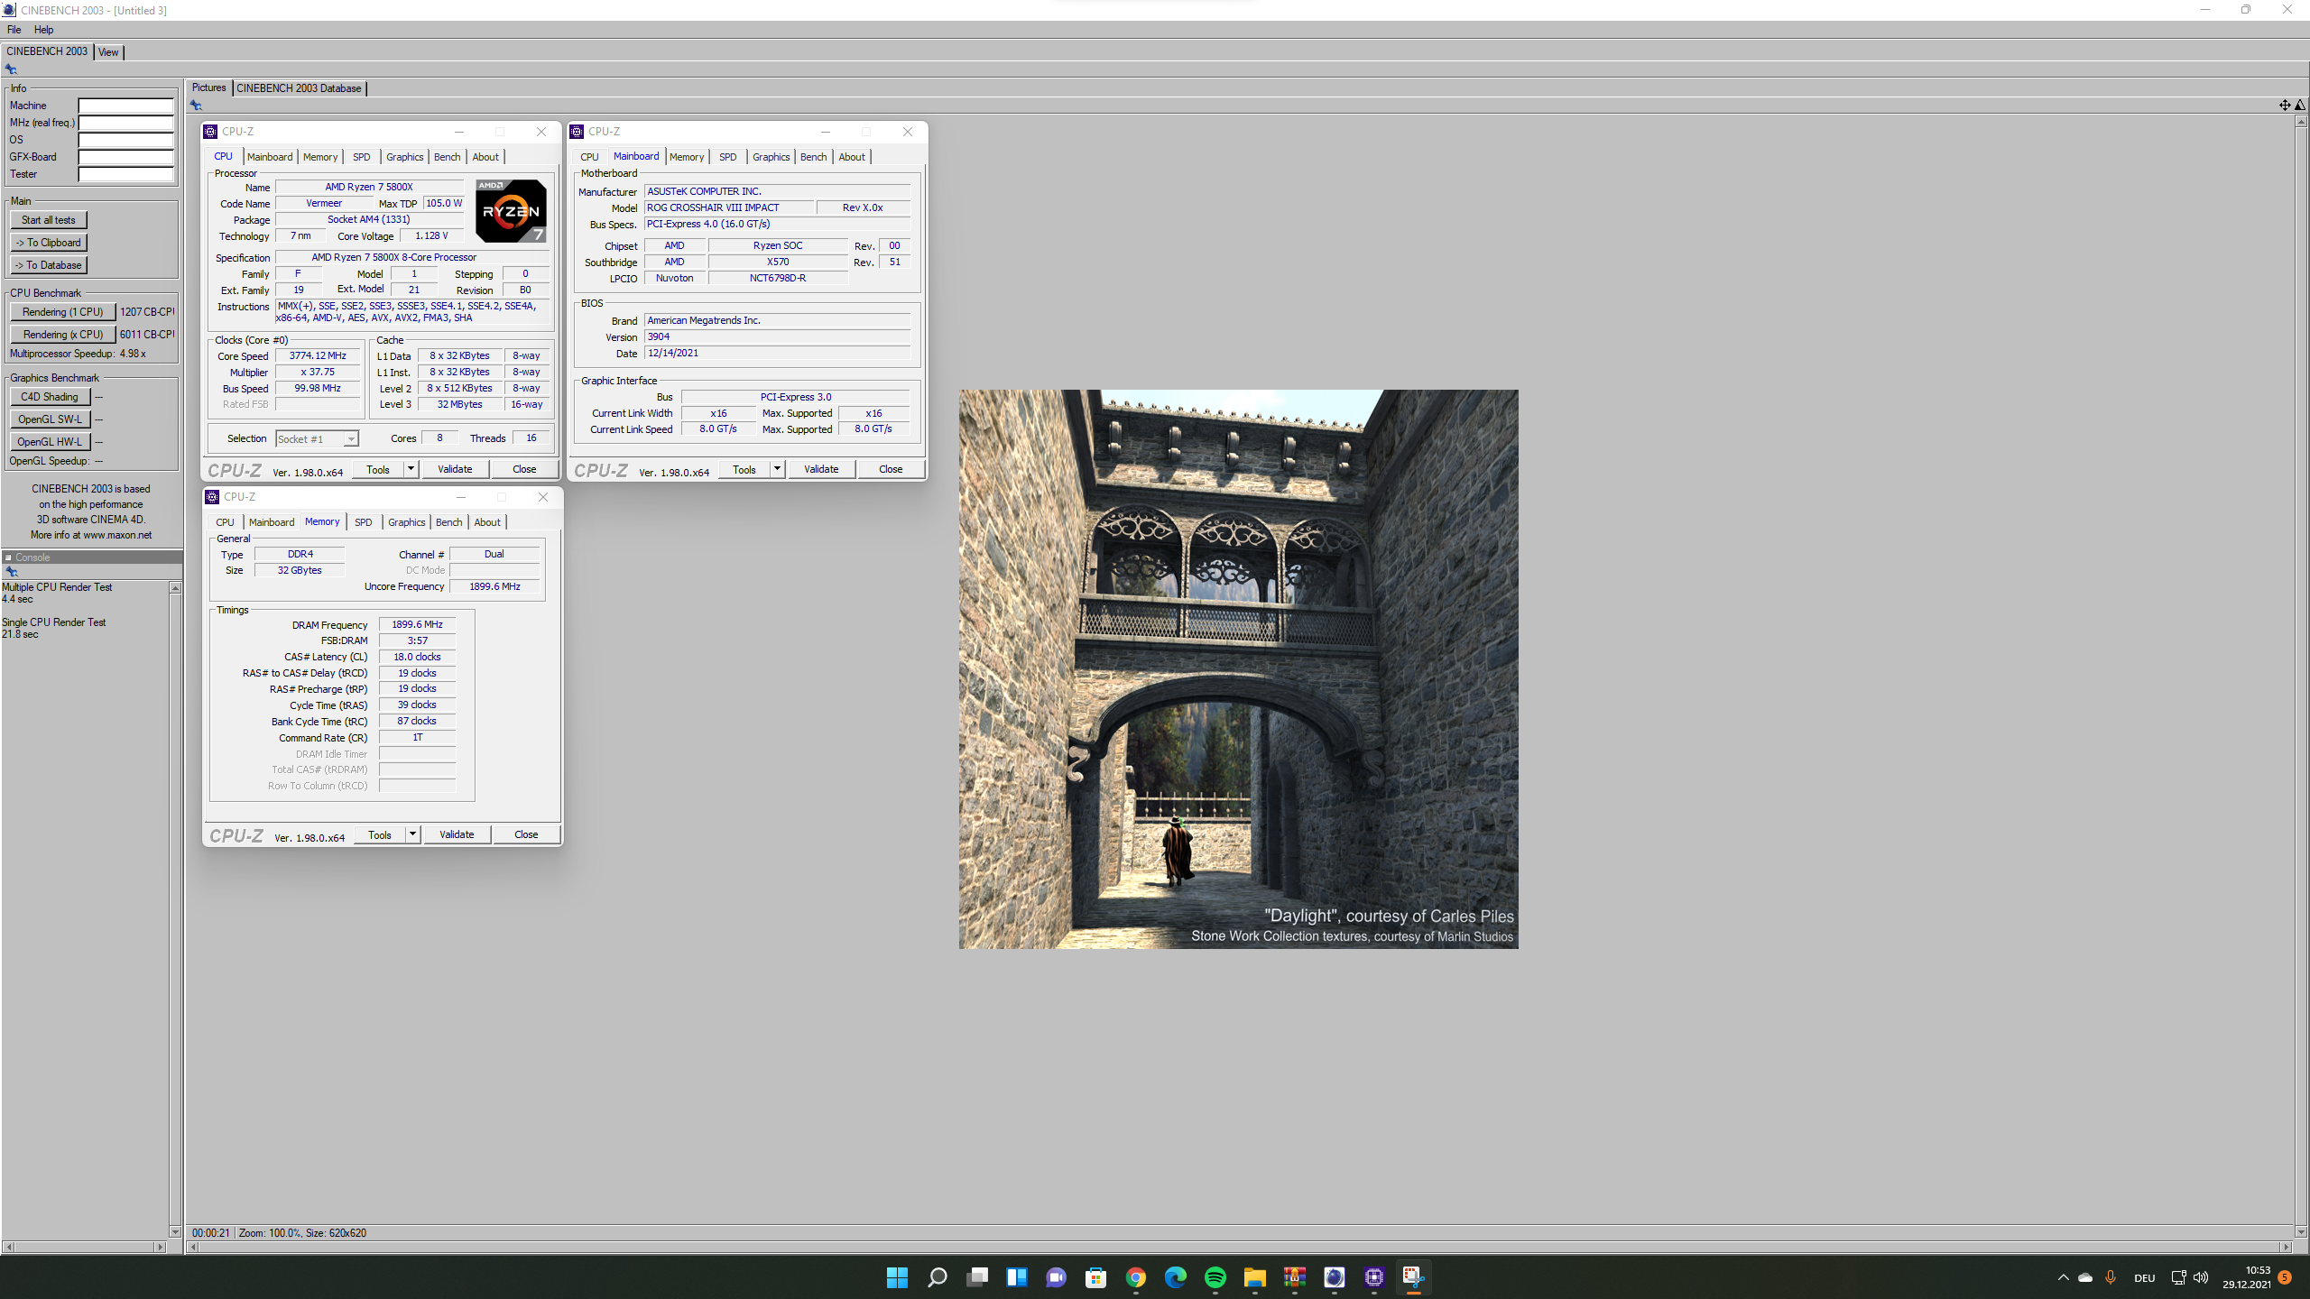The height and width of the screenshot is (1299, 2310).
Task: Open the Teams Chat taskbar icon
Action: coord(1056,1277)
